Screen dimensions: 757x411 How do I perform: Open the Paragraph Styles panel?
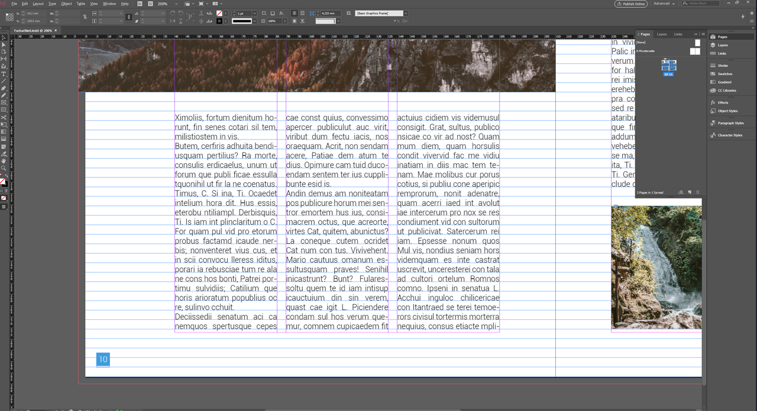[730, 123]
